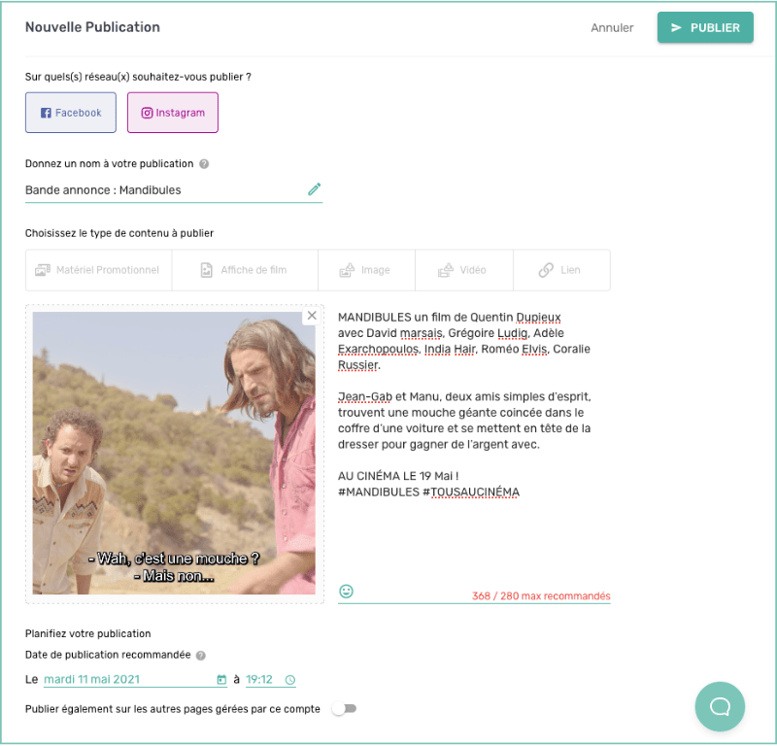Open the date picker for mardi 11 mai 2021
The image size is (777, 746).
tap(135, 680)
